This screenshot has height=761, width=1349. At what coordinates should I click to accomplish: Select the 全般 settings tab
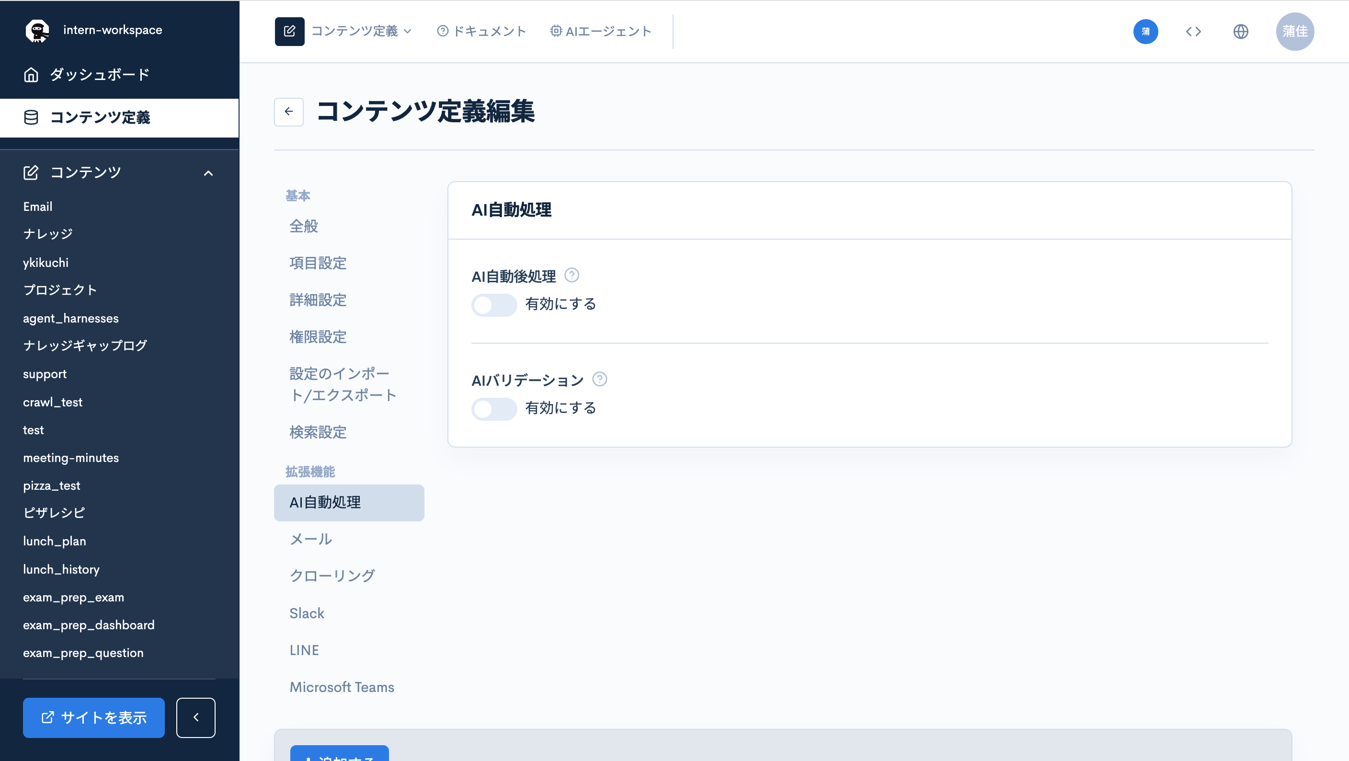pyautogui.click(x=349, y=226)
